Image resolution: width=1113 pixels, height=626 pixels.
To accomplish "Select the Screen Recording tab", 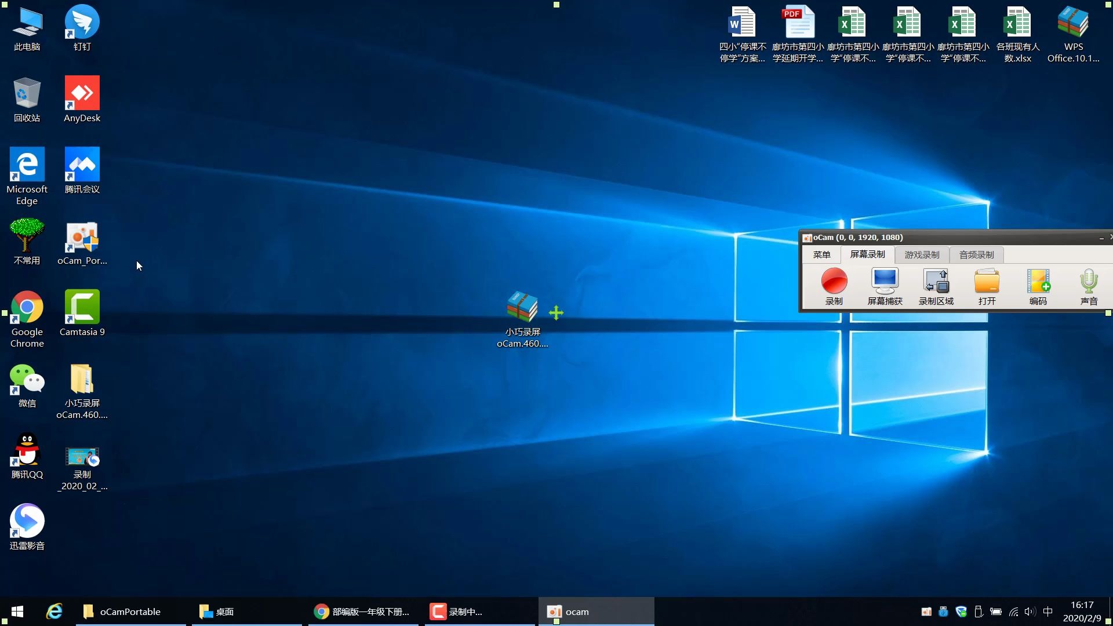I will 867,254.
